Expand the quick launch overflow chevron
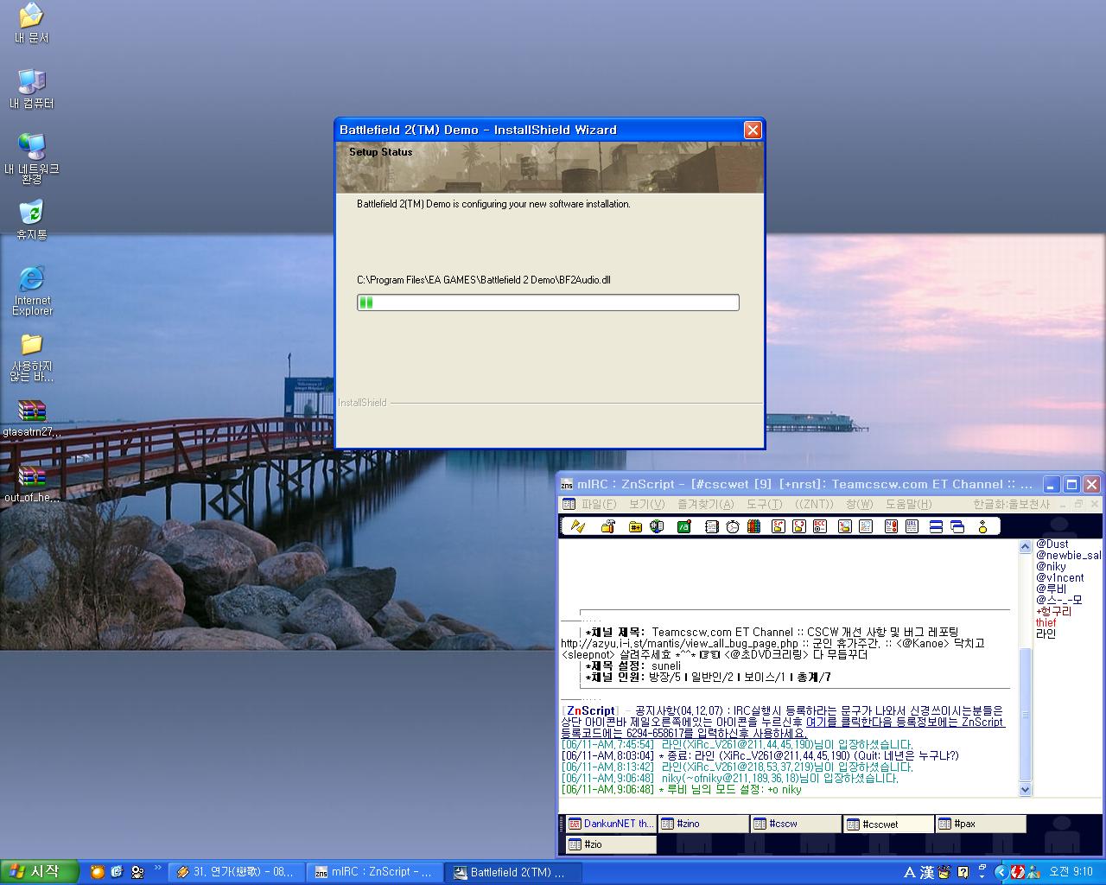1106x885 pixels. tap(158, 868)
